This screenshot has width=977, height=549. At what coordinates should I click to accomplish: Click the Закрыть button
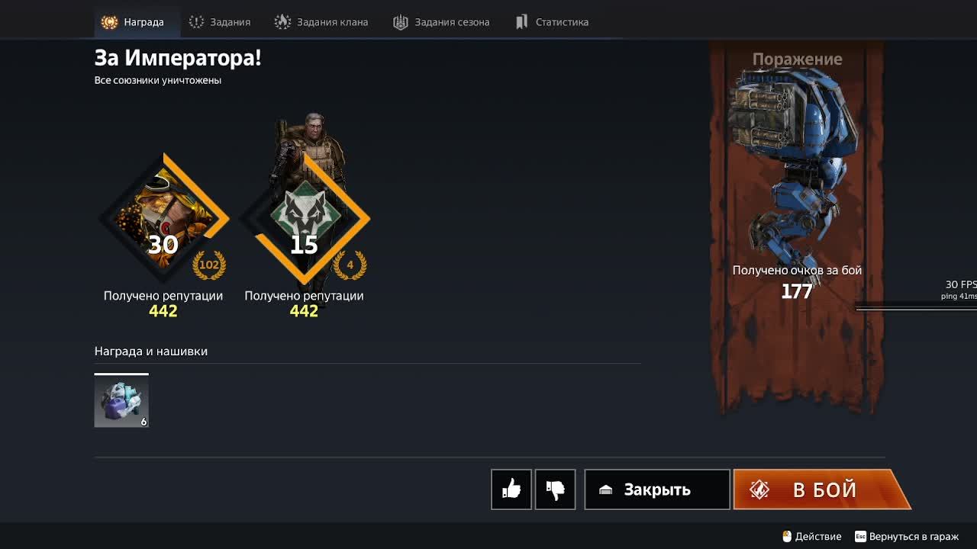click(x=657, y=490)
